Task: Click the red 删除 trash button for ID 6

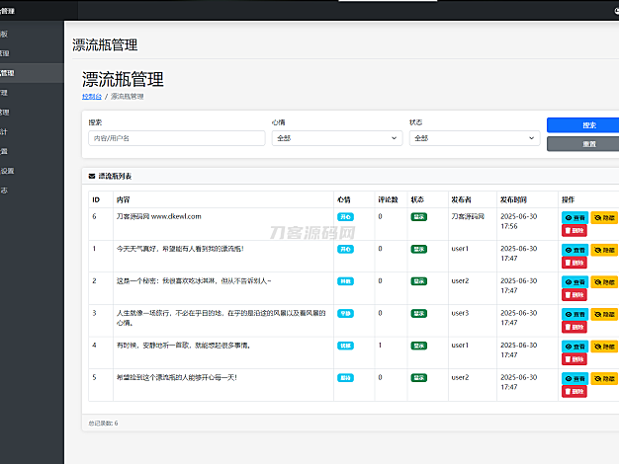Action: (574, 231)
